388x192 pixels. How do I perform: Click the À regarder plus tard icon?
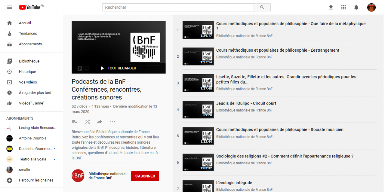tap(9, 93)
